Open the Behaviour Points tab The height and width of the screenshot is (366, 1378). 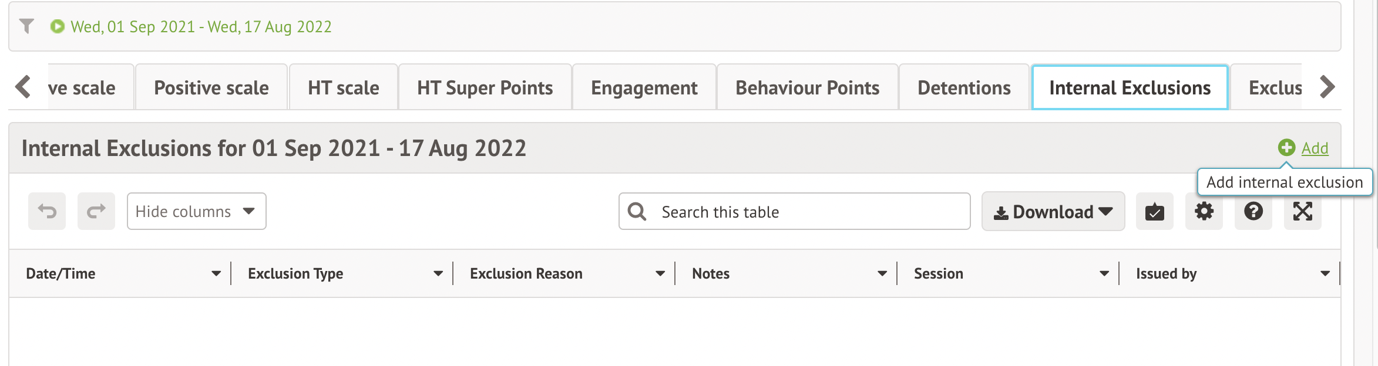click(807, 88)
